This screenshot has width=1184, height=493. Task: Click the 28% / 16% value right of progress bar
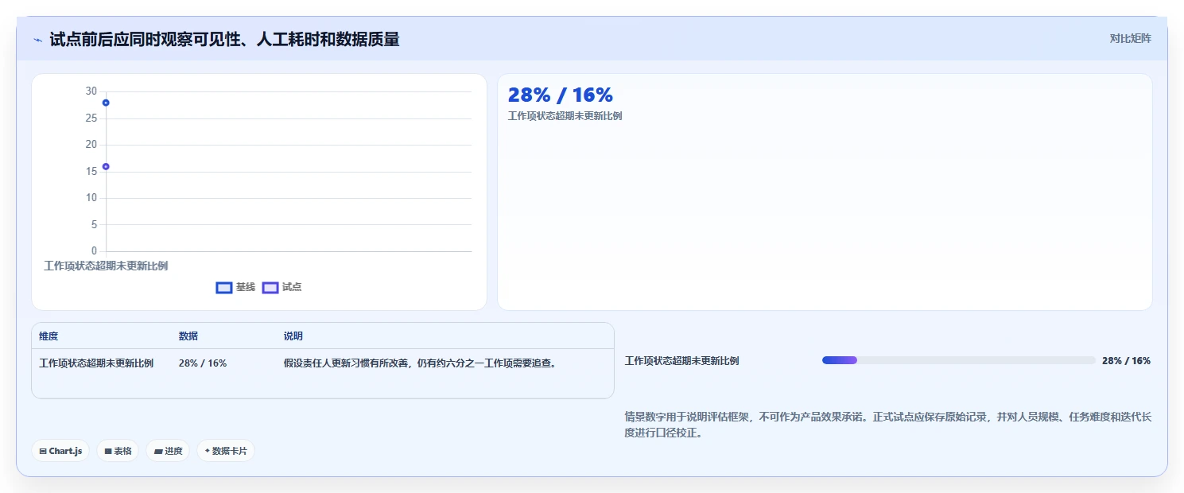coord(1126,361)
